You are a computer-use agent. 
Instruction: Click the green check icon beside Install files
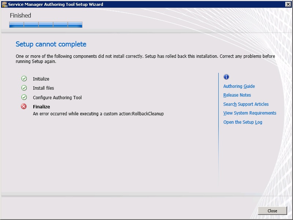coord(24,88)
